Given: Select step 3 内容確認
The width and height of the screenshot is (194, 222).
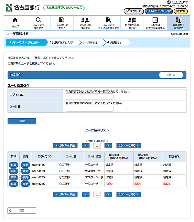Looking at the screenshot, I should [x=92, y=42].
